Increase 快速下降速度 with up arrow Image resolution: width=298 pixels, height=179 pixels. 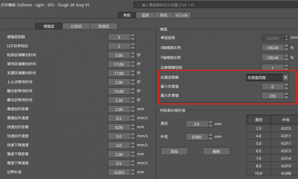[133, 144]
